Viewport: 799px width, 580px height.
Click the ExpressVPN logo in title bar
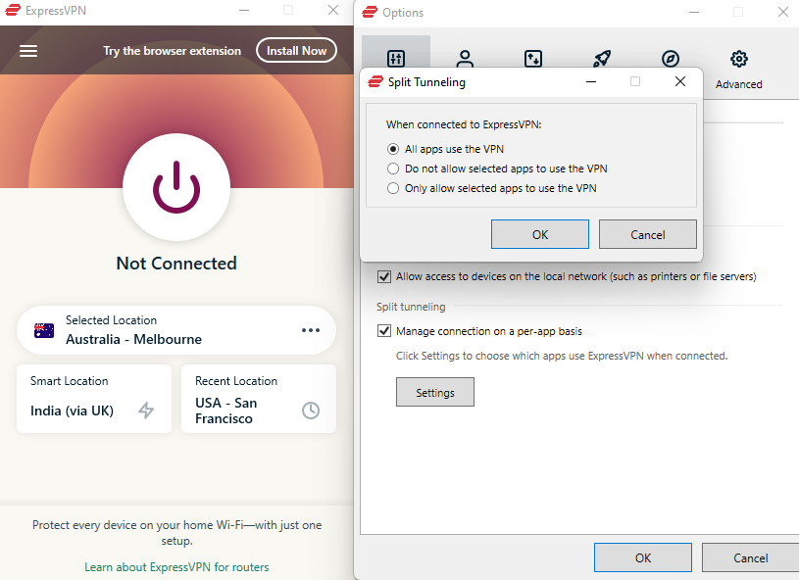(12, 10)
